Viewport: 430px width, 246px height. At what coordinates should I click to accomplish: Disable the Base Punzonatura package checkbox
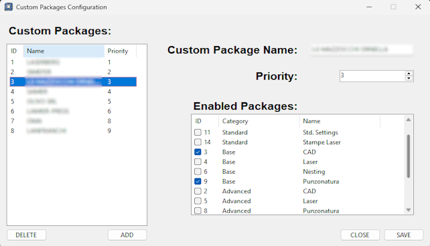click(x=198, y=181)
